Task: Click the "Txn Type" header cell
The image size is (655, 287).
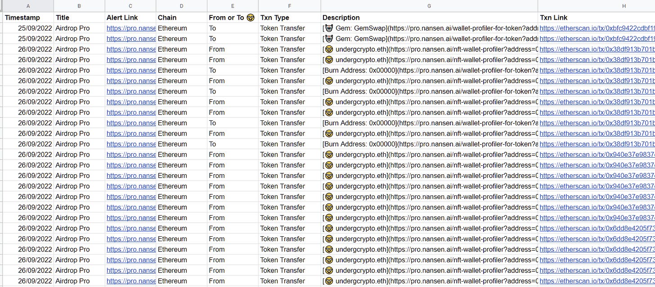Action: (x=290, y=18)
